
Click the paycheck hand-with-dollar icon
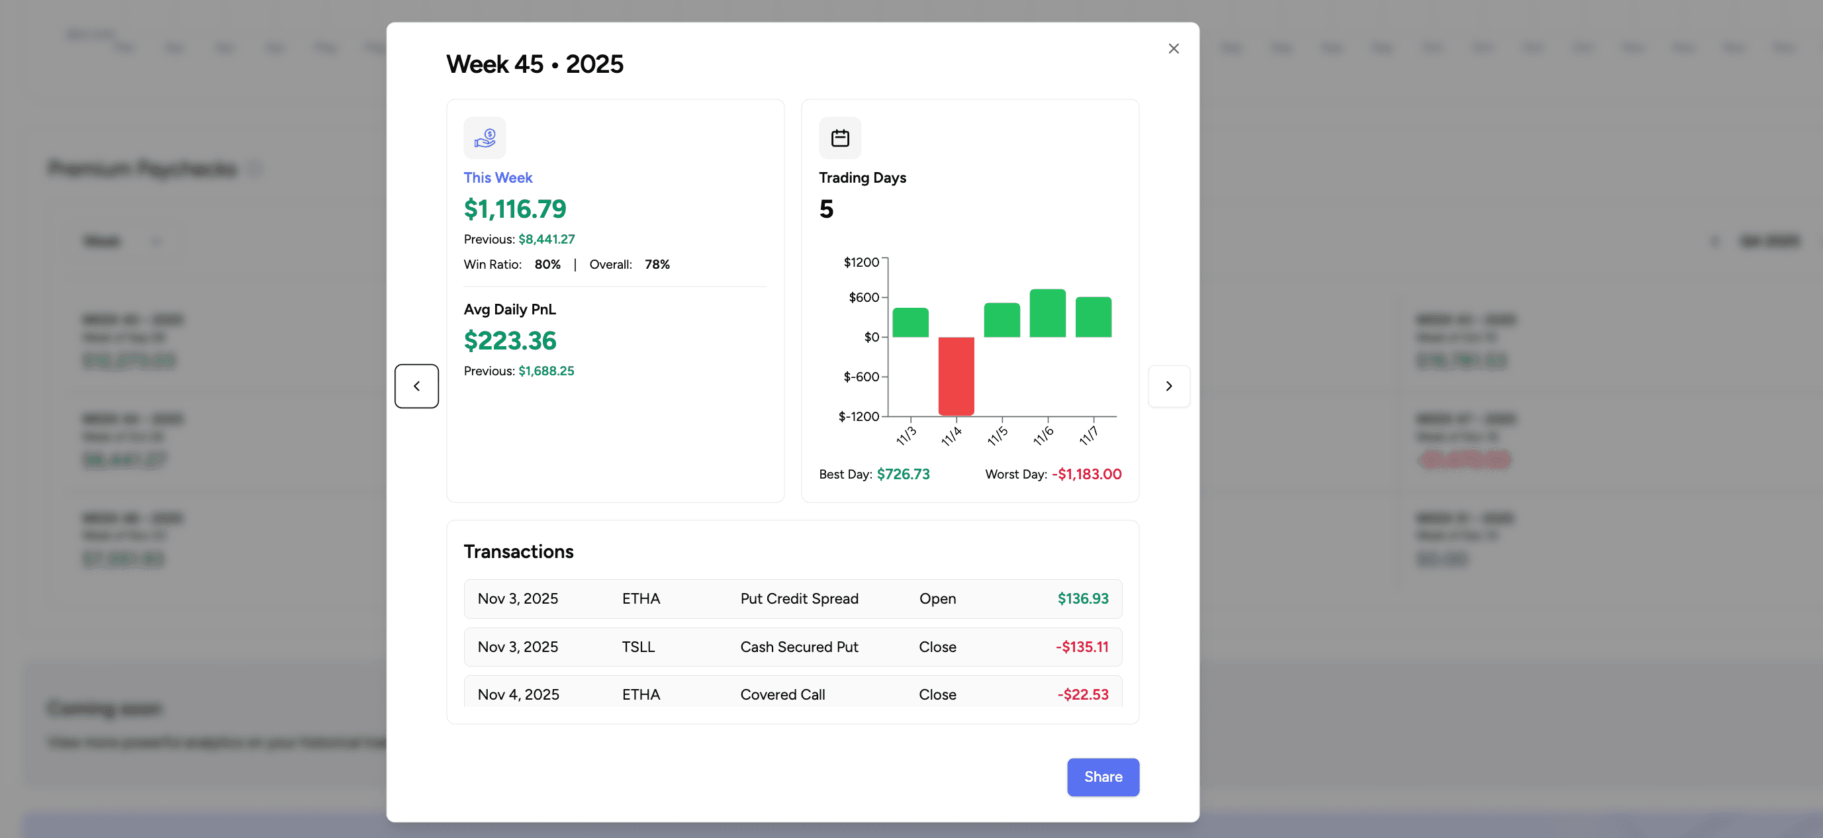[485, 137]
